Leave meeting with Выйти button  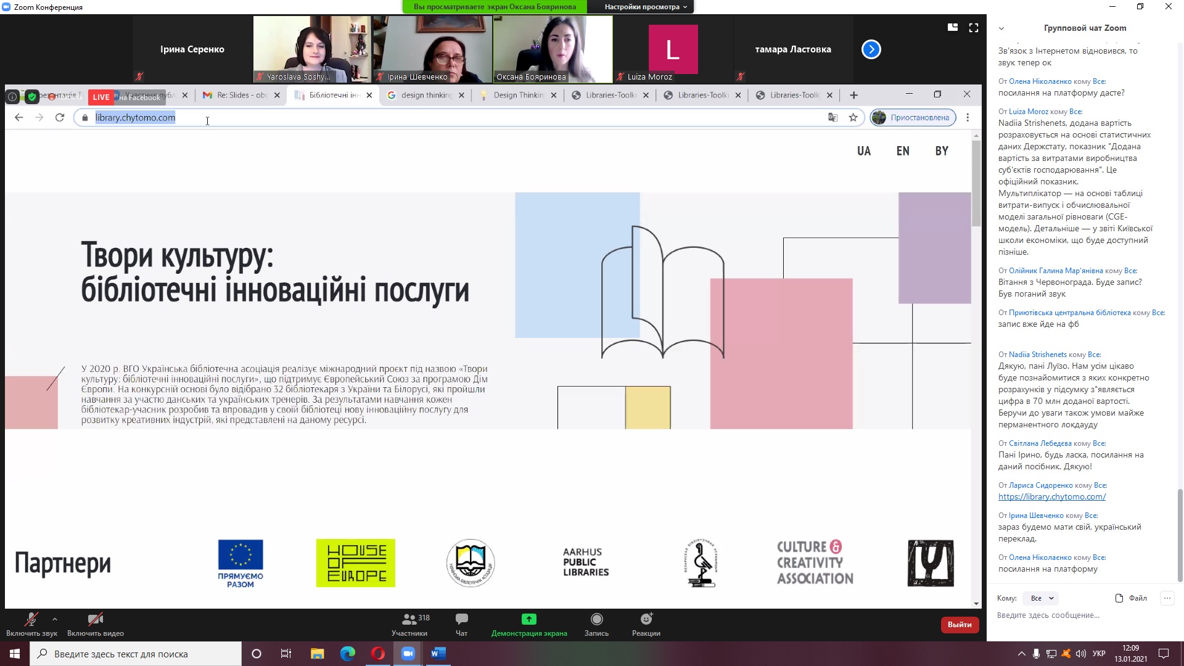[x=960, y=625]
